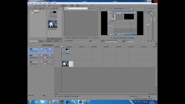Toggle Loop Playback in timeline transport bar
Screen dimensions: 185x104
tap(58, 96)
